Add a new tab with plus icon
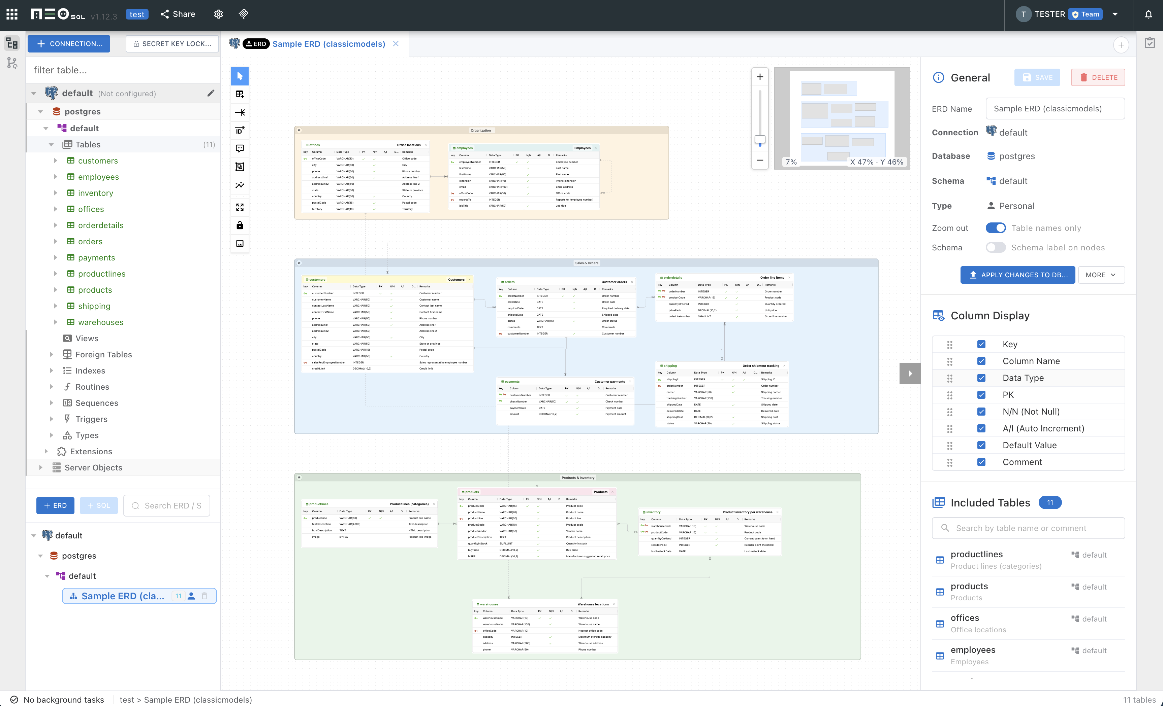The image size is (1163, 706). tap(1121, 45)
